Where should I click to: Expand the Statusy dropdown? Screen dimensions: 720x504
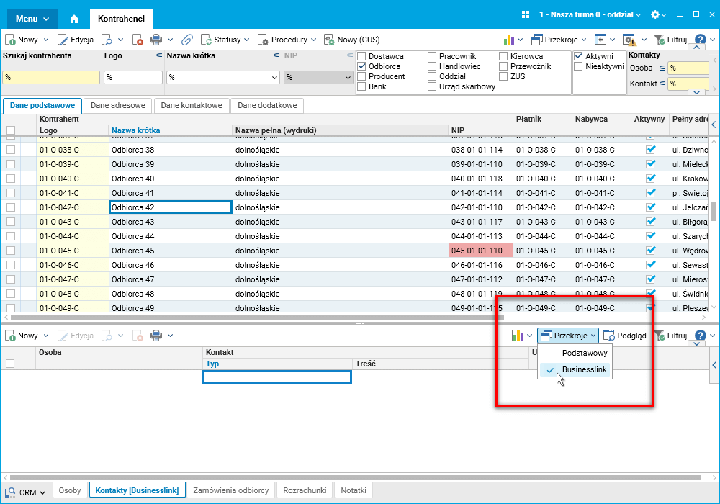tap(225, 40)
